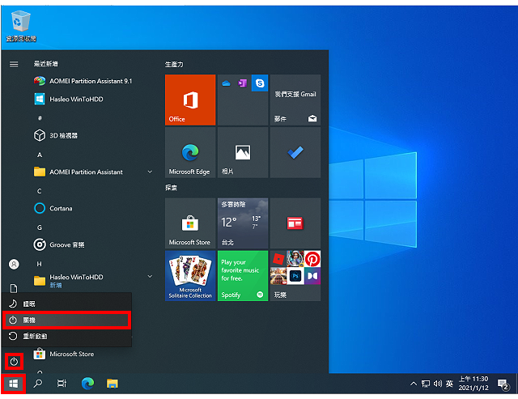Image resolution: width=518 pixels, height=399 pixels.
Task: Open taskbar search magnifier
Action: (38, 384)
